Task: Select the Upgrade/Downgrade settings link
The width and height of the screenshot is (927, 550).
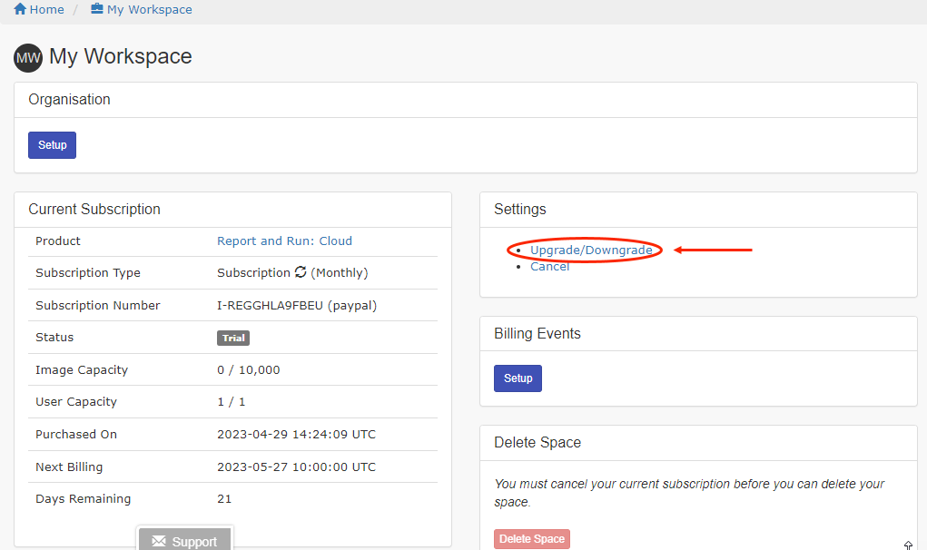Action: (591, 250)
